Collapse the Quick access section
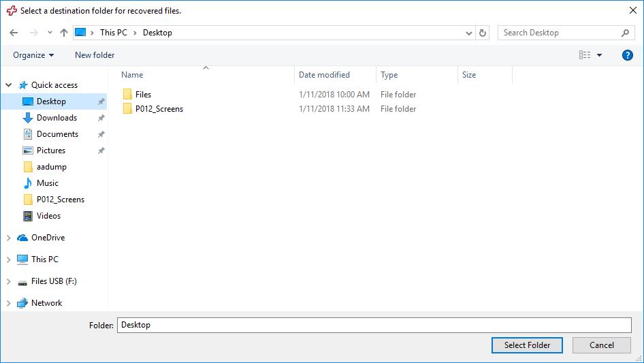The image size is (644, 363). (x=9, y=85)
